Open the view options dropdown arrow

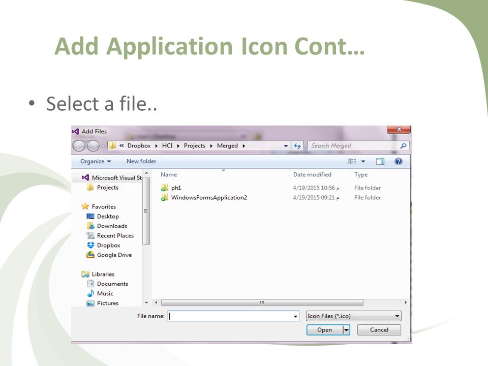[x=363, y=161]
